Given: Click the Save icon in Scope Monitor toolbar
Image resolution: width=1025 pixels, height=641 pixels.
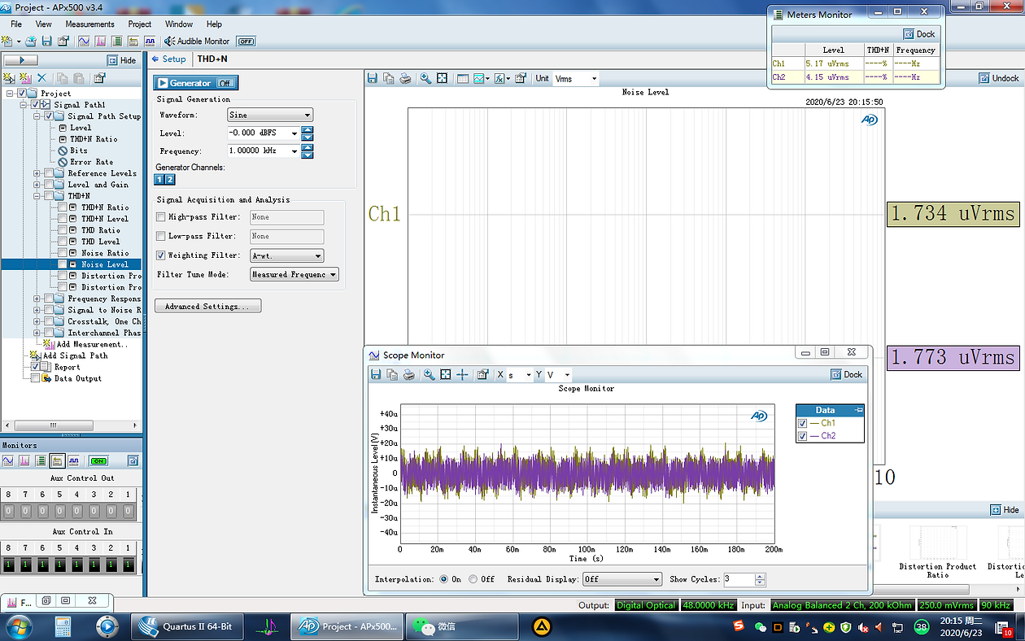Looking at the screenshot, I should [x=375, y=374].
